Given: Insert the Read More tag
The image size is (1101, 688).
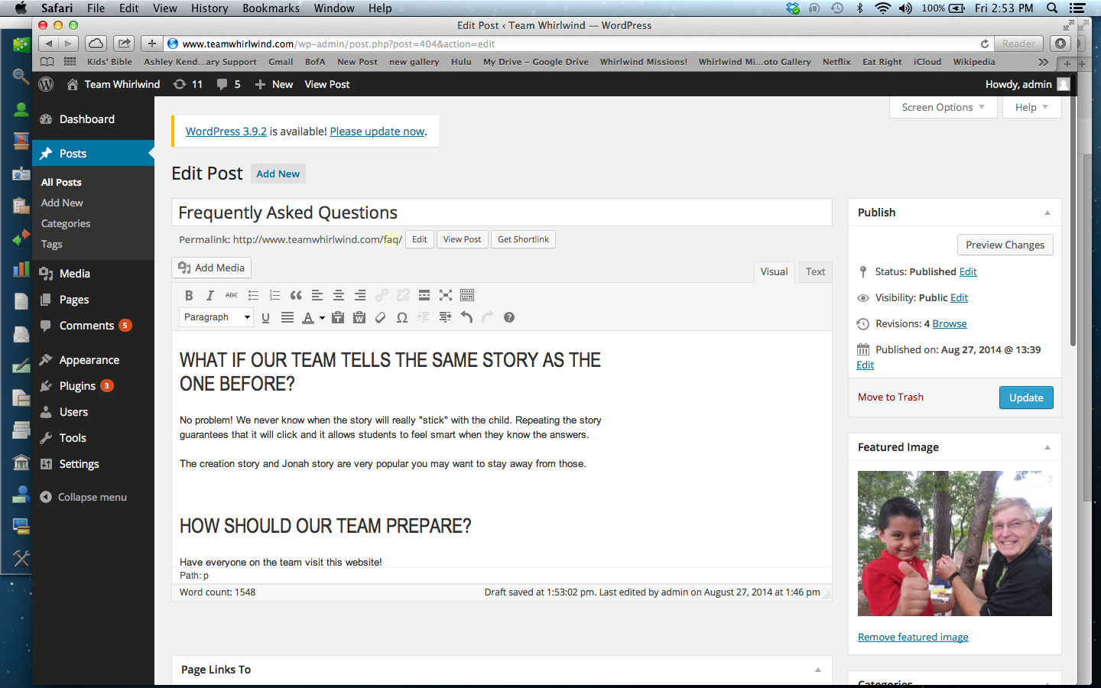Looking at the screenshot, I should click(x=424, y=296).
